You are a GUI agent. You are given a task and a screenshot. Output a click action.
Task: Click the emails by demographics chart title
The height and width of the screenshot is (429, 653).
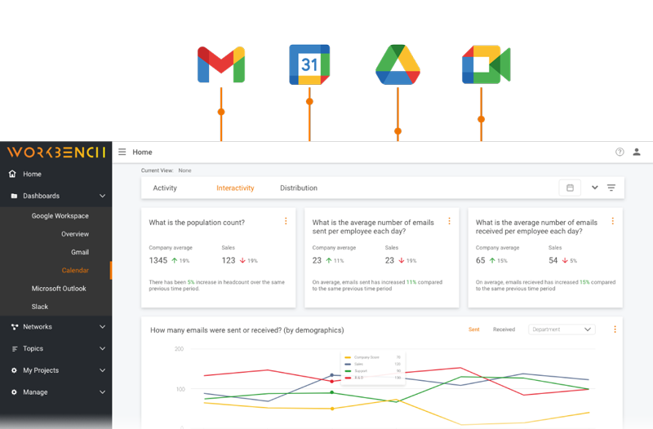pyautogui.click(x=247, y=330)
